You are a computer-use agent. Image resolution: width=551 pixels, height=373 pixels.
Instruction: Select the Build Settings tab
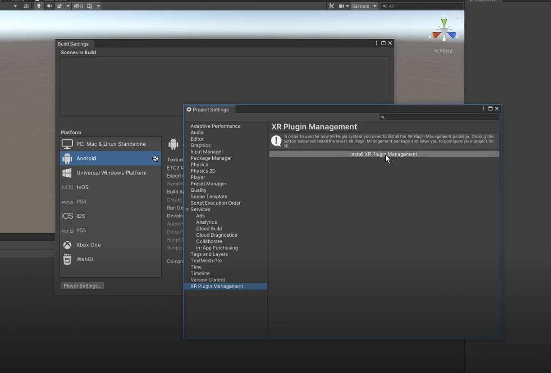(73, 44)
